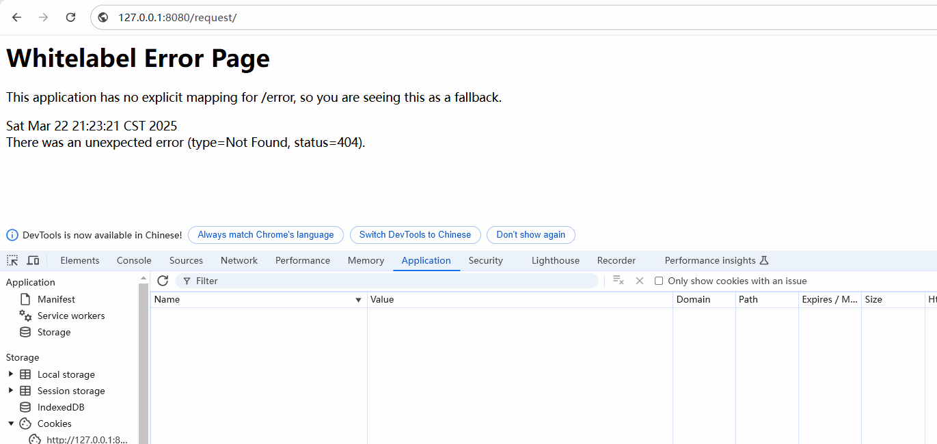
Task: Click the Local storage table icon
Action: click(25, 374)
